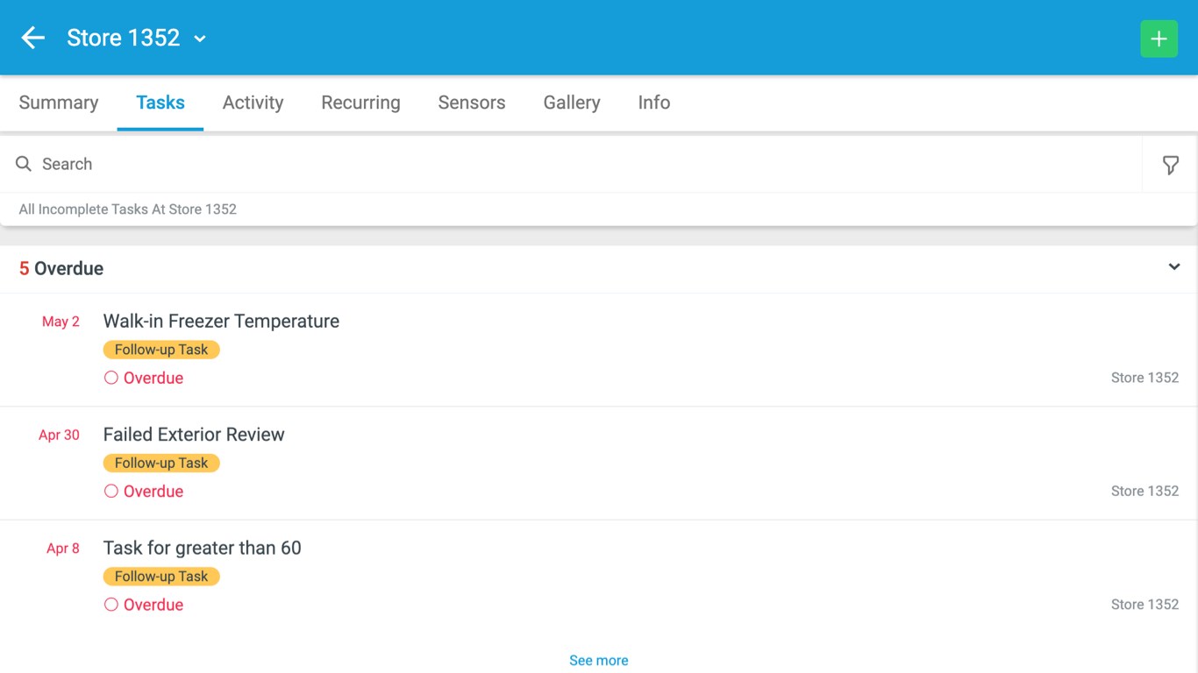This screenshot has height=673, width=1198.
Task: Switch to the Gallery tab
Action: (571, 103)
